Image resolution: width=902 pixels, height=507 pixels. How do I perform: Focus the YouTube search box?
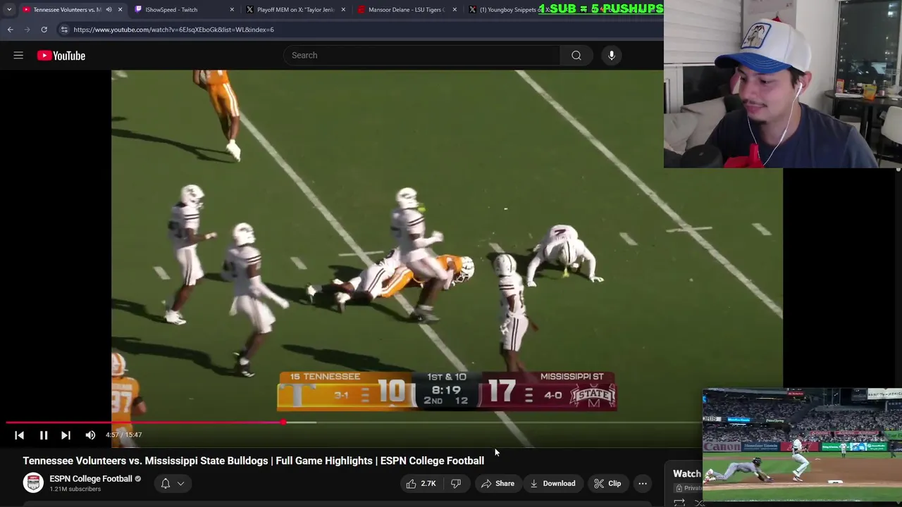pos(421,55)
